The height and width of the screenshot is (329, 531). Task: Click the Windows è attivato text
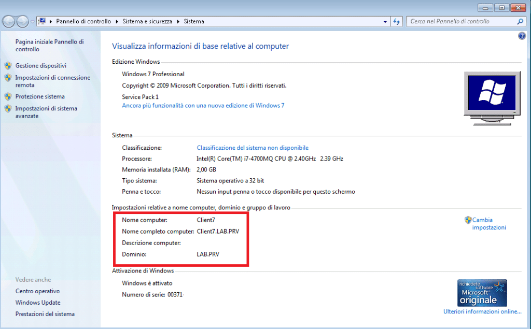click(x=147, y=283)
